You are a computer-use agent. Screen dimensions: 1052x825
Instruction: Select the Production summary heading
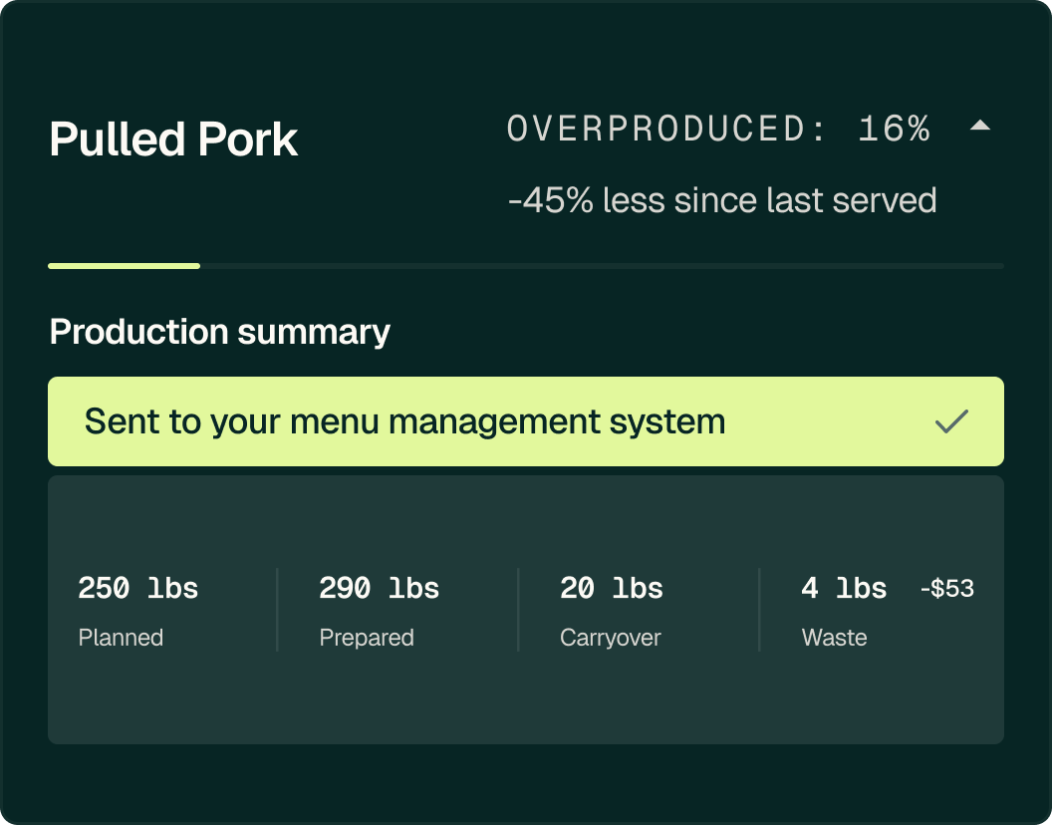[x=219, y=332]
